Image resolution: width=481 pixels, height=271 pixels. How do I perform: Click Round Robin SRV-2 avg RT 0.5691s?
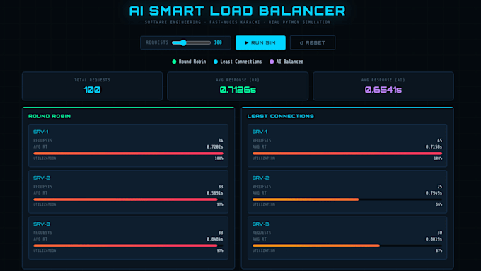tap(215, 193)
